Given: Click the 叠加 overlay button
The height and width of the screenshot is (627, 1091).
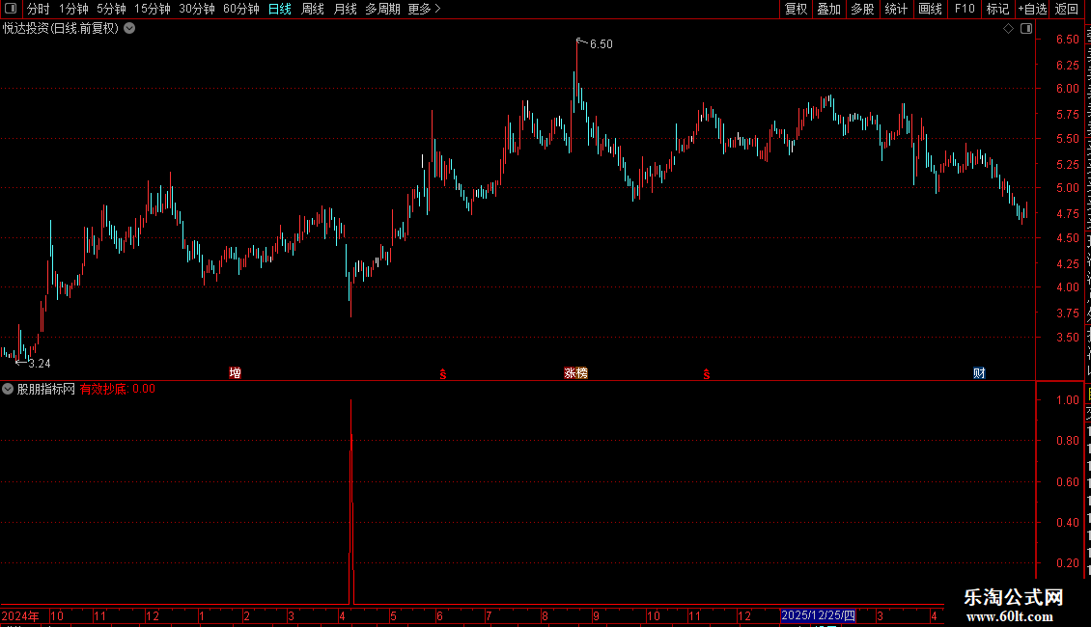Looking at the screenshot, I should click(828, 9).
